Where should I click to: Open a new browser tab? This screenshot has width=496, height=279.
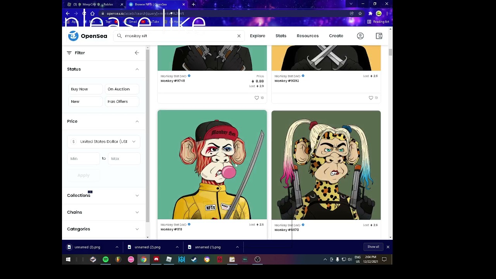(x=193, y=4)
